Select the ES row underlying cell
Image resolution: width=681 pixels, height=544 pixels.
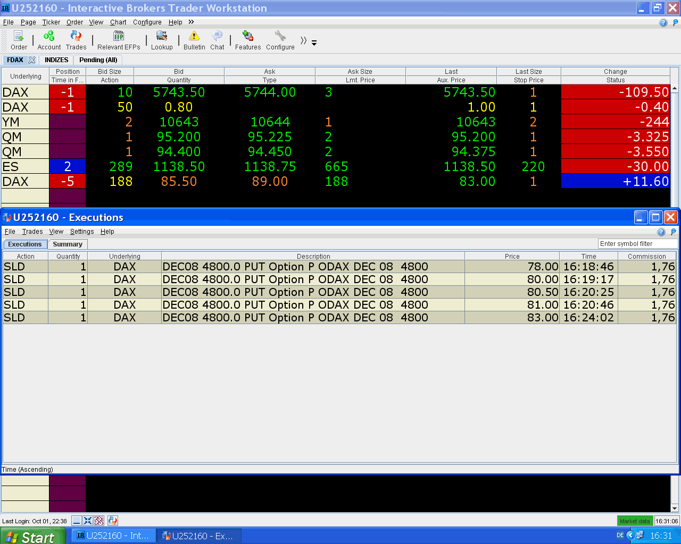(x=25, y=166)
